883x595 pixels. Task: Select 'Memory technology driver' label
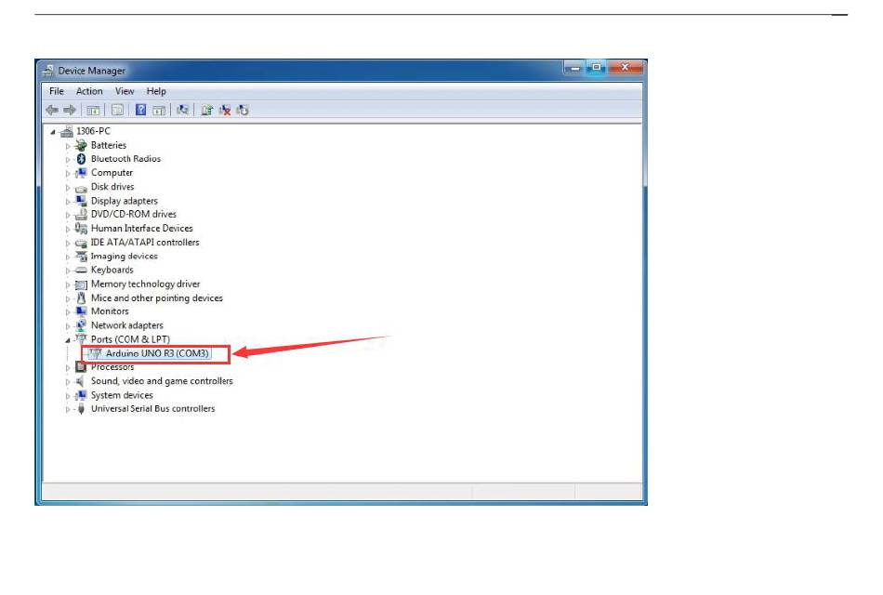point(145,284)
